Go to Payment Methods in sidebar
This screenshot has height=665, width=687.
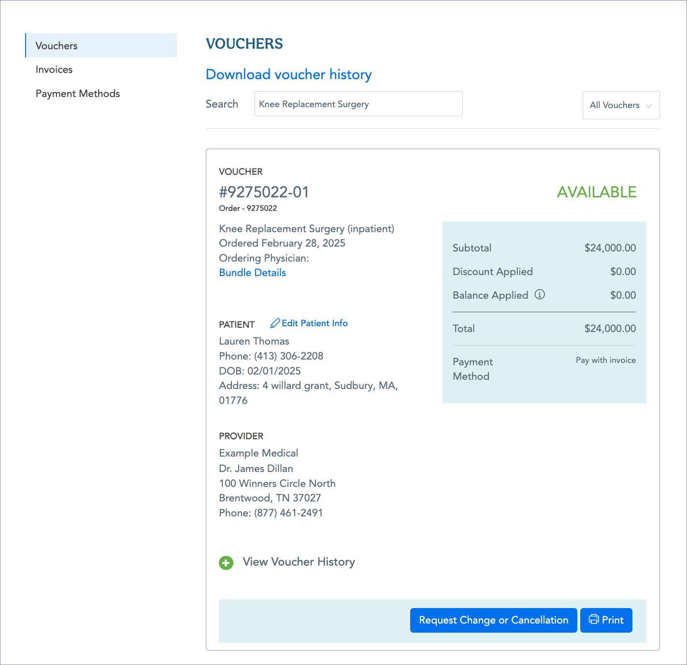[x=78, y=94]
